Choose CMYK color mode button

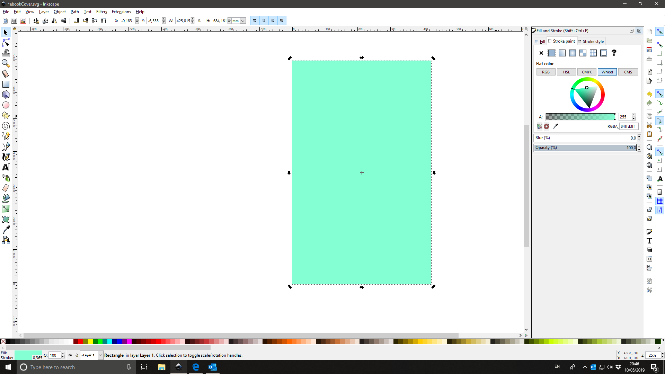tap(587, 72)
